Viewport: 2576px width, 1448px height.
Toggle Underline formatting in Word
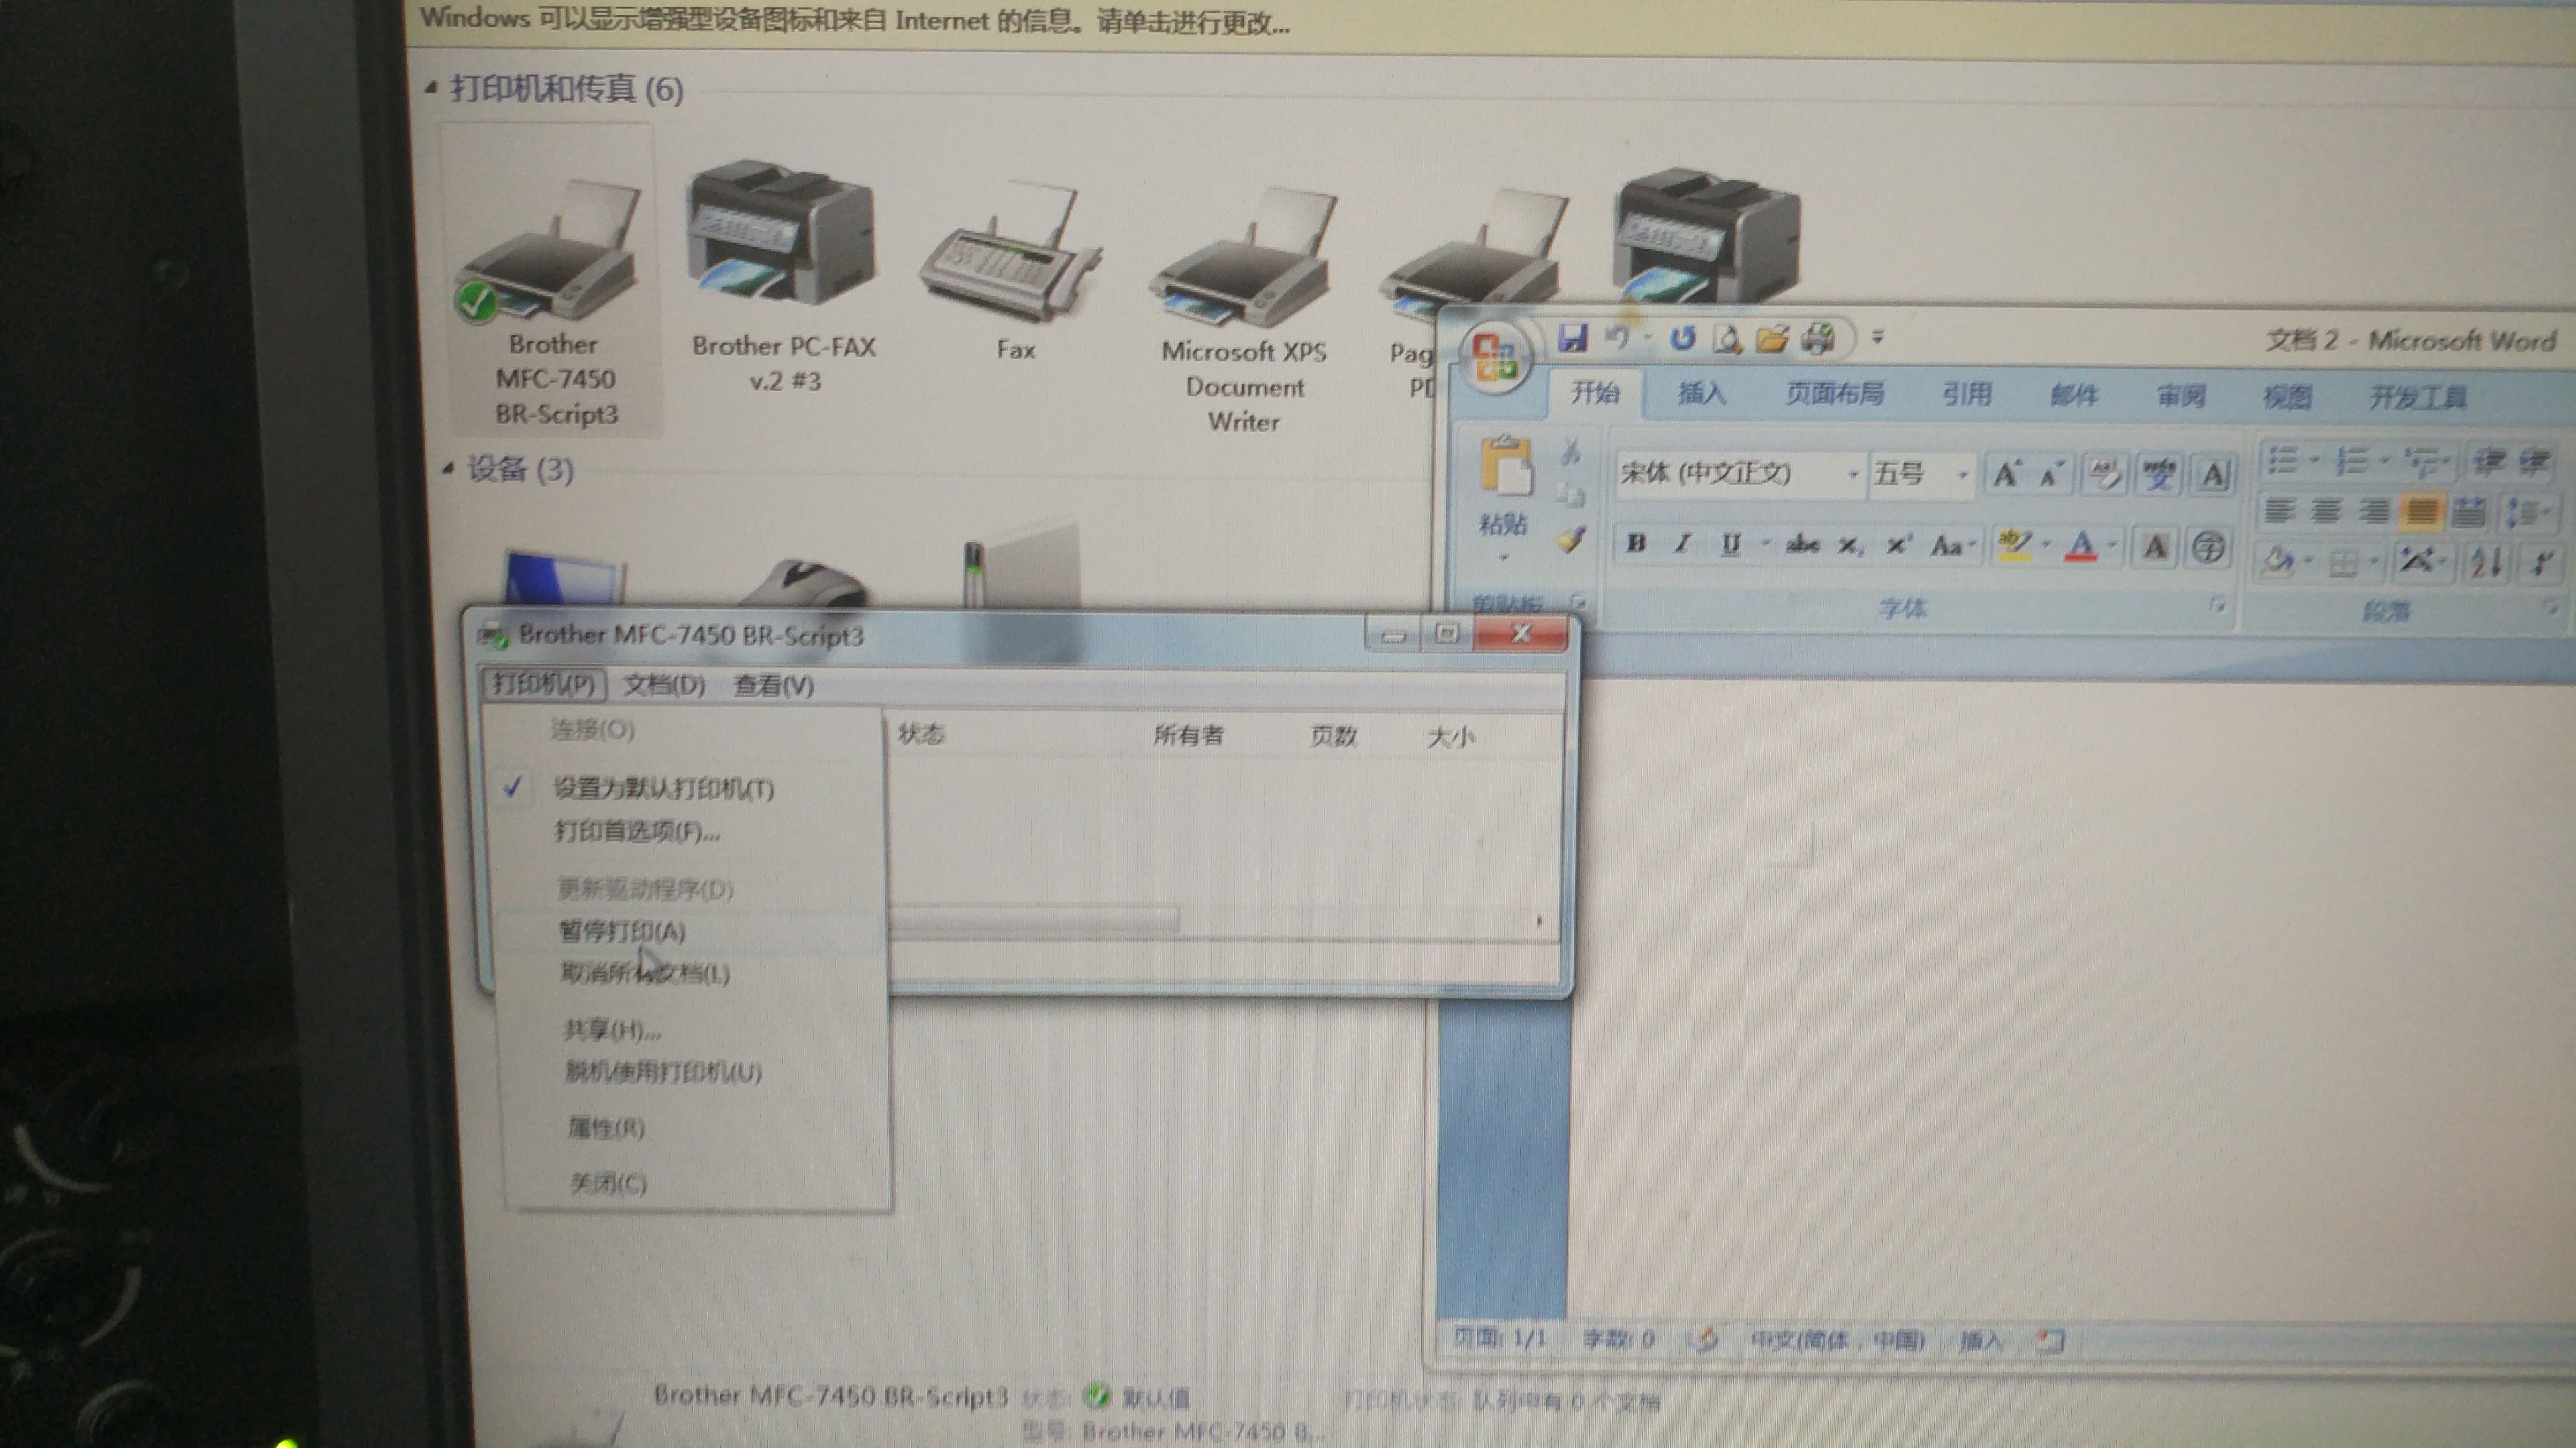tap(1730, 544)
